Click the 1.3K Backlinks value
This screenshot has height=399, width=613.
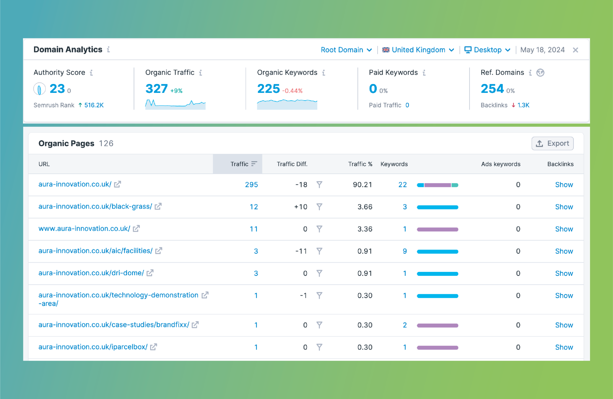(524, 105)
